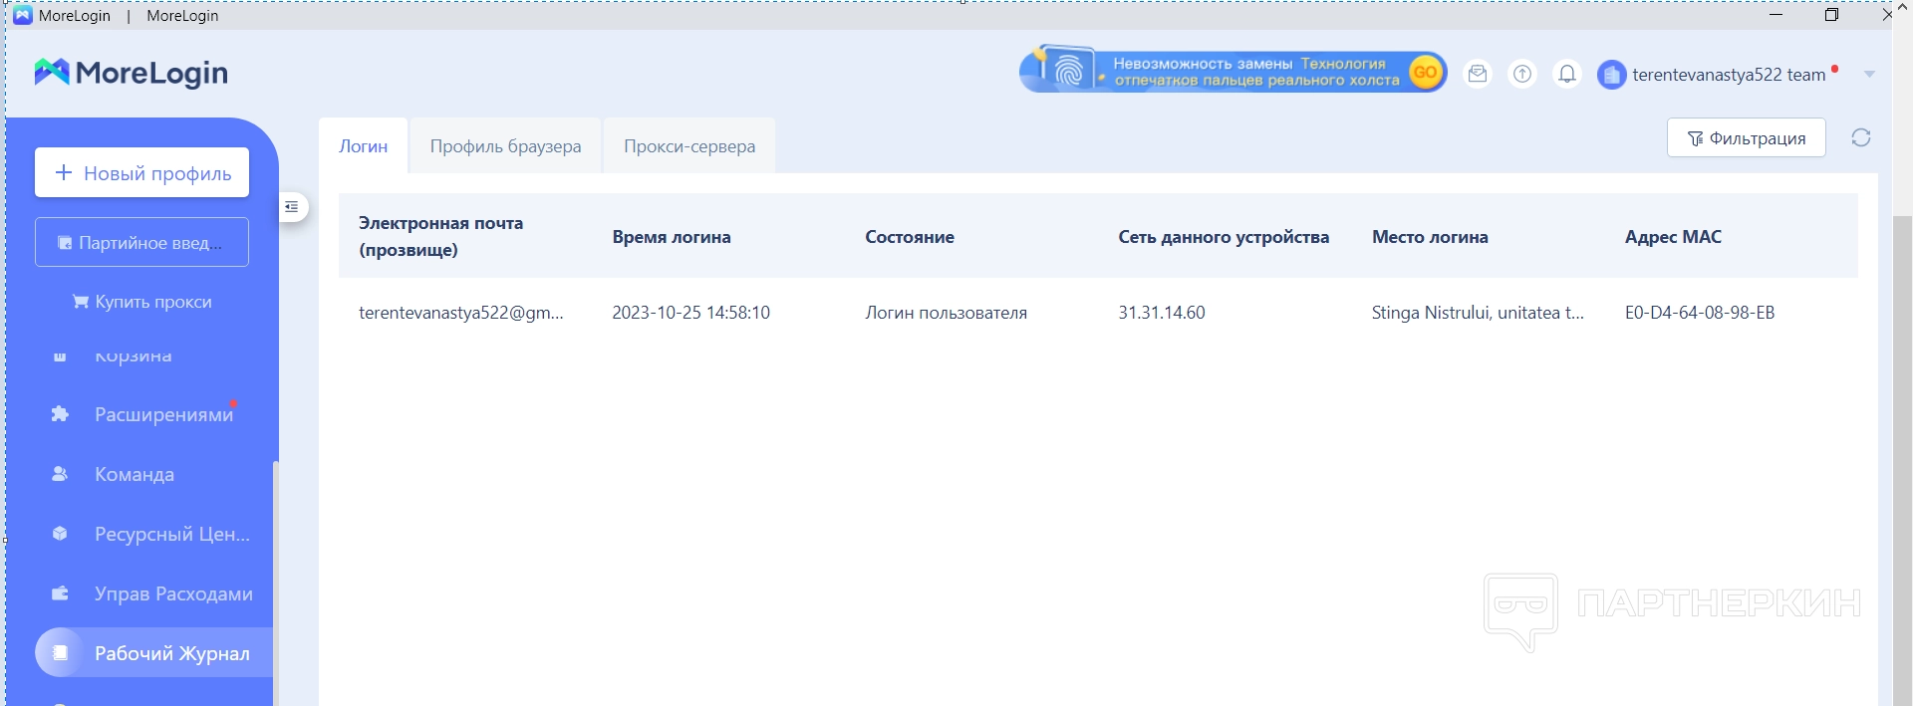Click the Адрес MAC column header
1913x706 pixels.
tap(1673, 237)
